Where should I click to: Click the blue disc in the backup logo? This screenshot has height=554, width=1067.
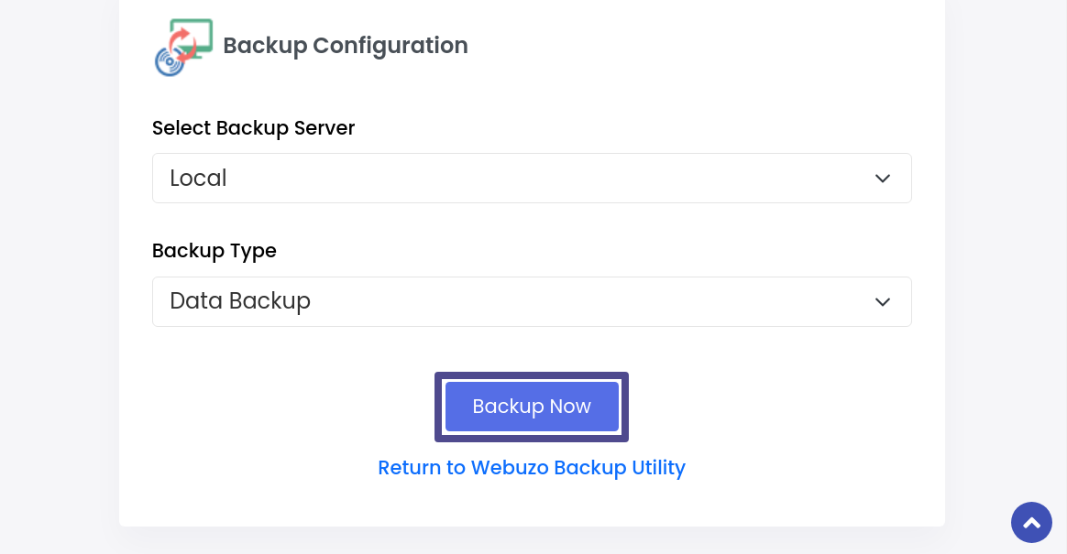[x=169, y=62]
